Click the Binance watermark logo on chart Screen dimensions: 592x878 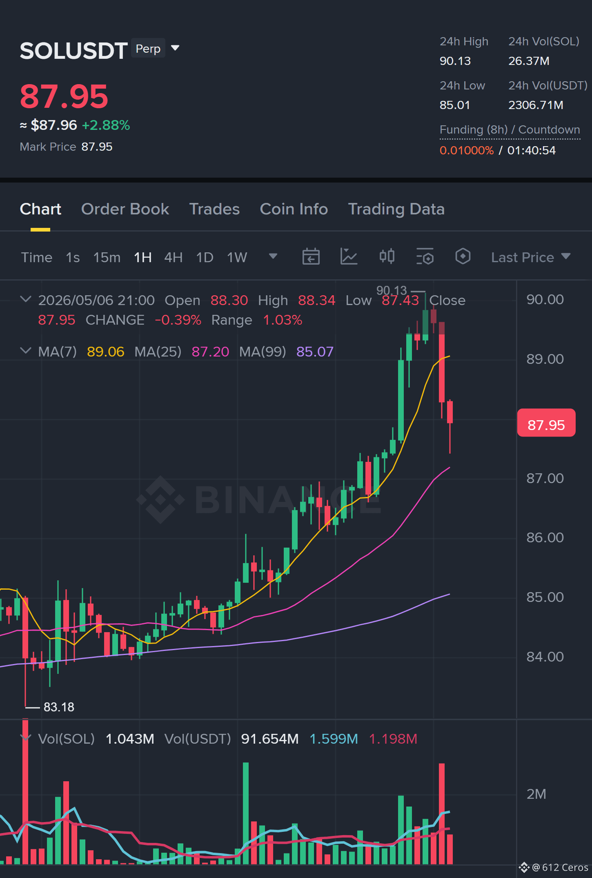click(x=160, y=499)
